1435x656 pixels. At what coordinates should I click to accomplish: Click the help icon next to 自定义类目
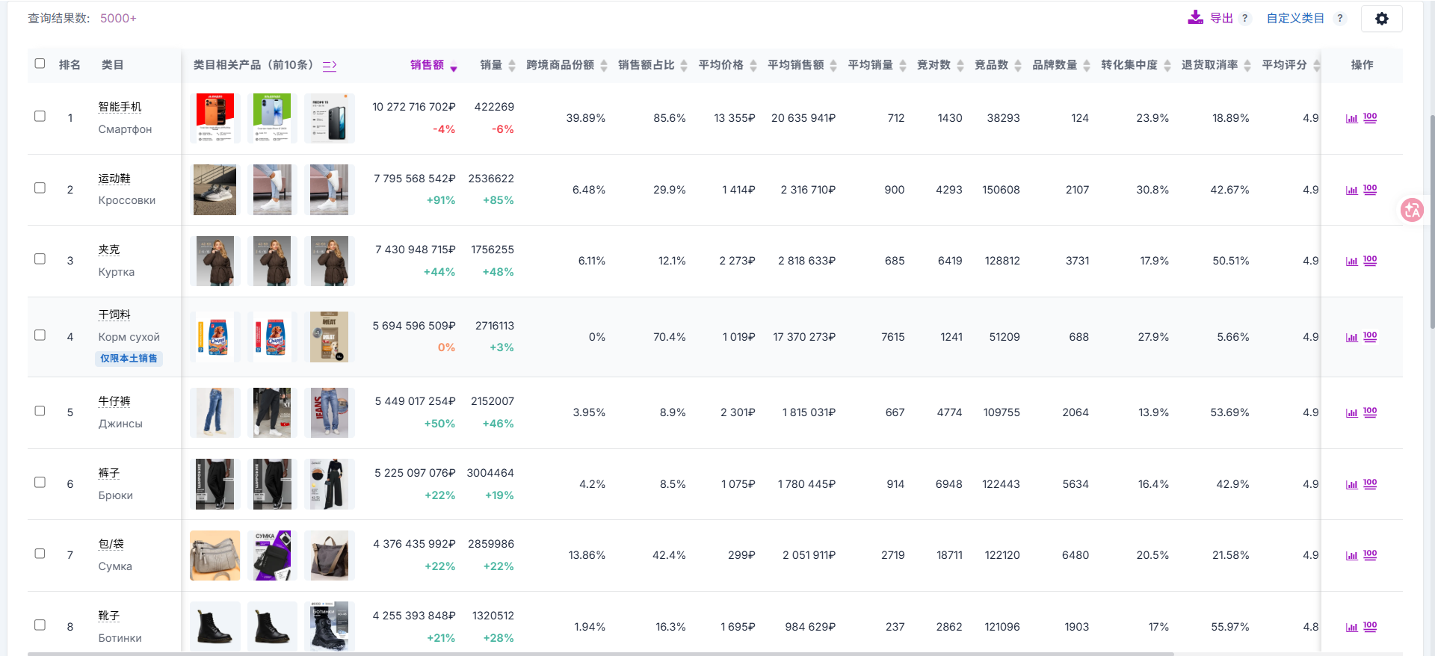(1339, 19)
